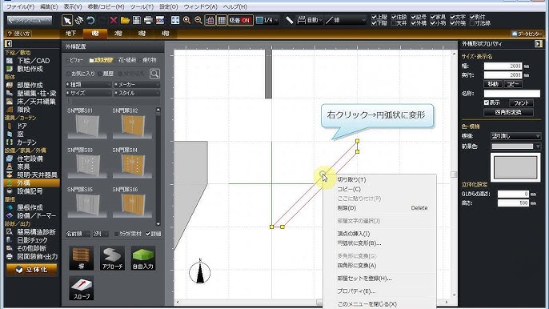Click the printer icon
Viewport: 549px width, 309px height.
click(148, 20)
